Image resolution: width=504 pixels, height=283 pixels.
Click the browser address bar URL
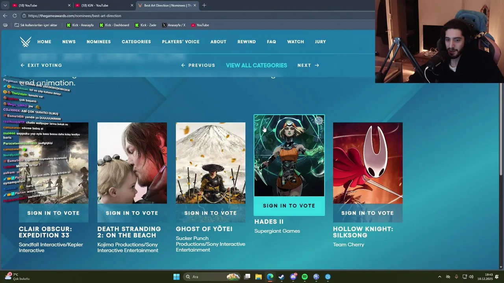pos(75,16)
